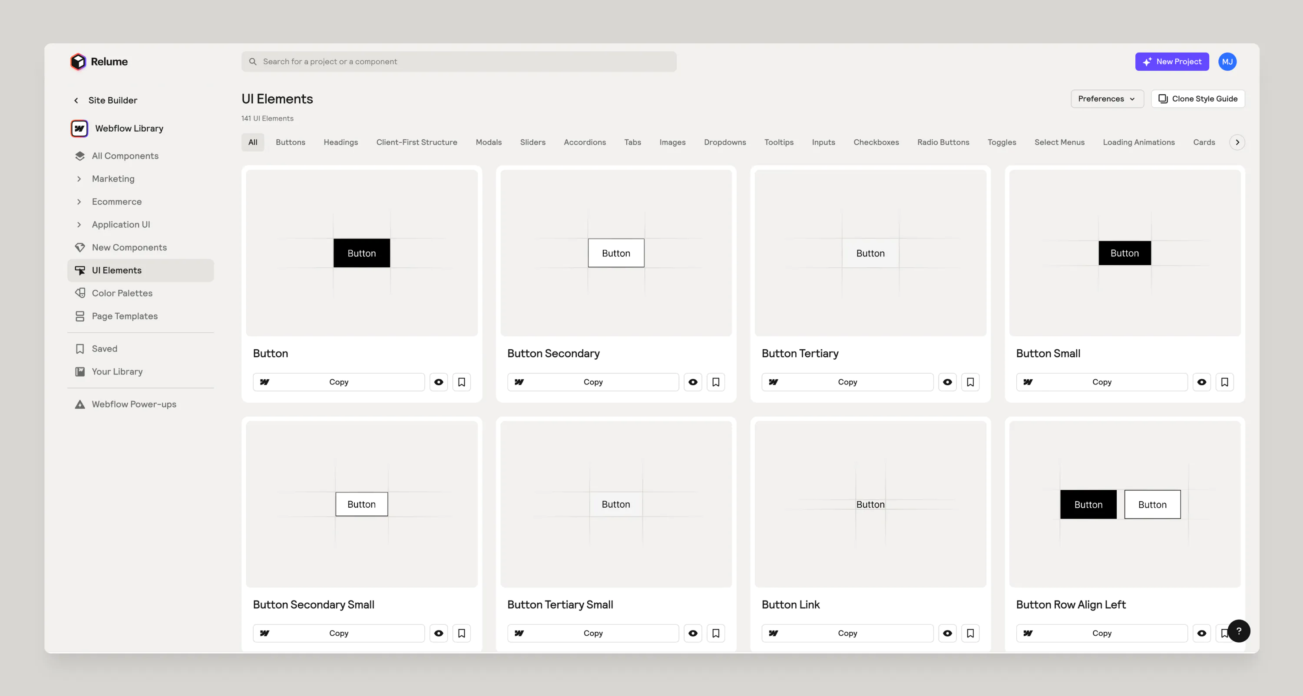Preview Button Tertiary Small with eye icon
Screen dimensions: 1303x696
[693, 634]
